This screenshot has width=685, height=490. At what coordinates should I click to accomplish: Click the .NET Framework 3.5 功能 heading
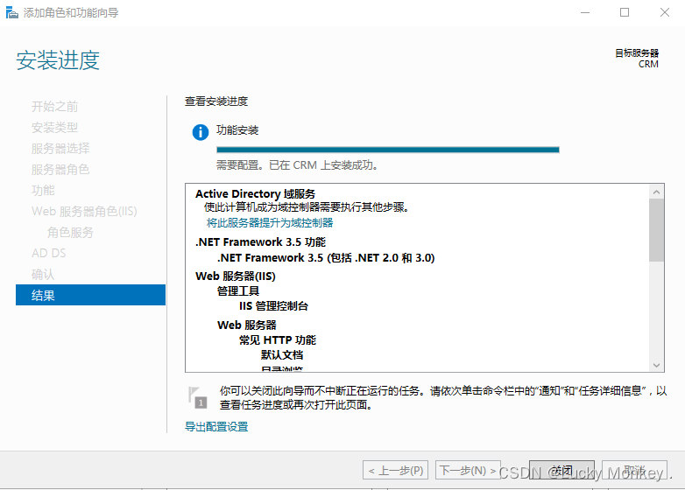pos(260,242)
